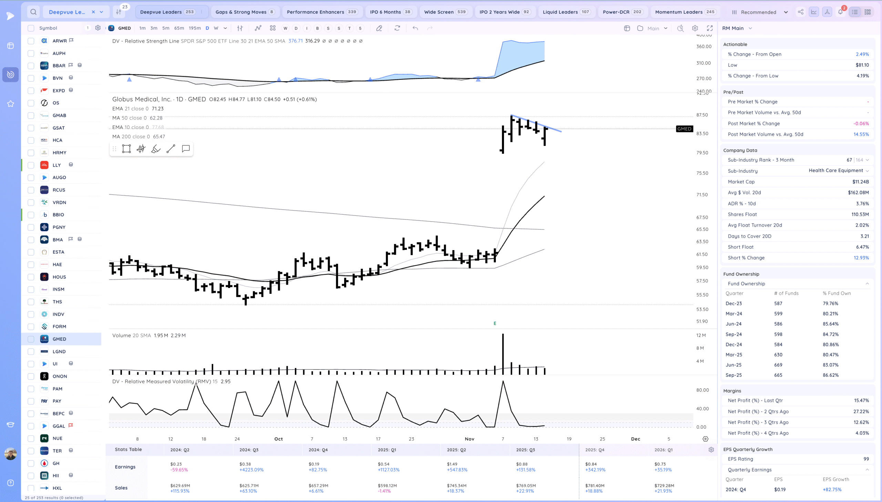
Task: Click the rectangle drawing tool in floating toolbar
Action: coord(126,149)
